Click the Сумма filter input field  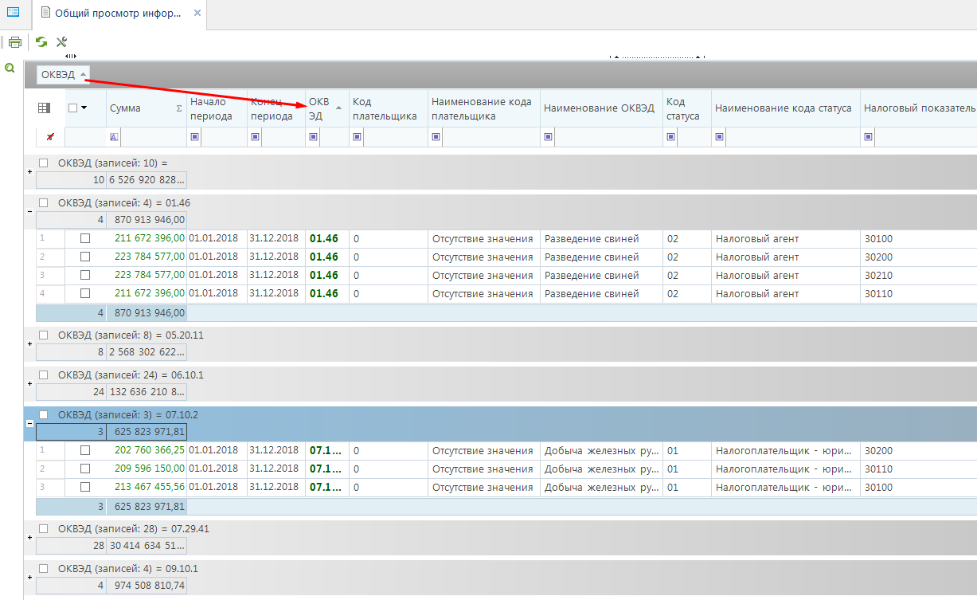tap(153, 137)
